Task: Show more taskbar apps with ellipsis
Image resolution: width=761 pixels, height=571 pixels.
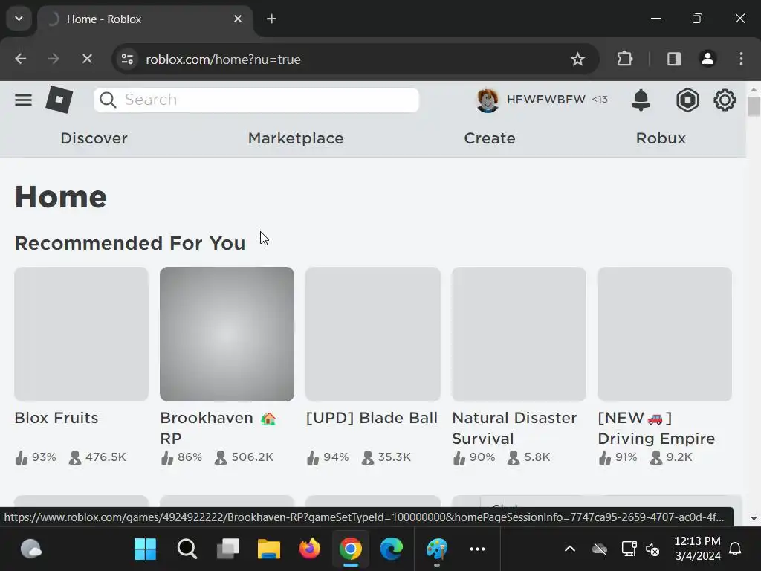Action: coord(478,549)
